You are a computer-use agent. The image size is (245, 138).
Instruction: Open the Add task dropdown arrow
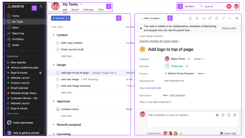click(x=69, y=18)
